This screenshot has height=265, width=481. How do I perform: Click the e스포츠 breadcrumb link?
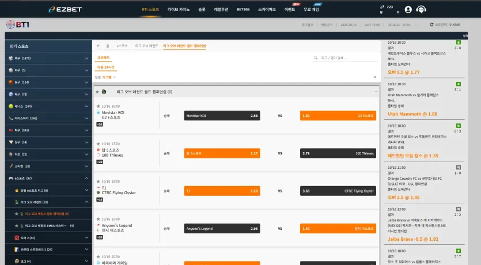(x=122, y=46)
